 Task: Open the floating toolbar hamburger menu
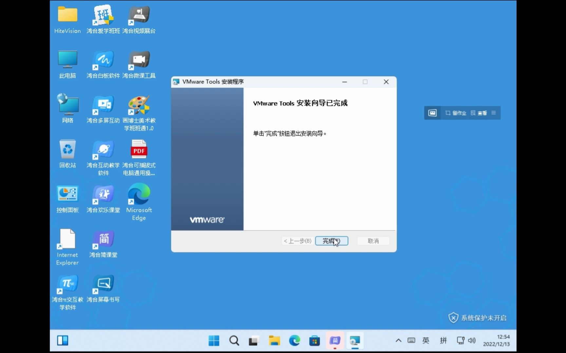click(x=494, y=113)
